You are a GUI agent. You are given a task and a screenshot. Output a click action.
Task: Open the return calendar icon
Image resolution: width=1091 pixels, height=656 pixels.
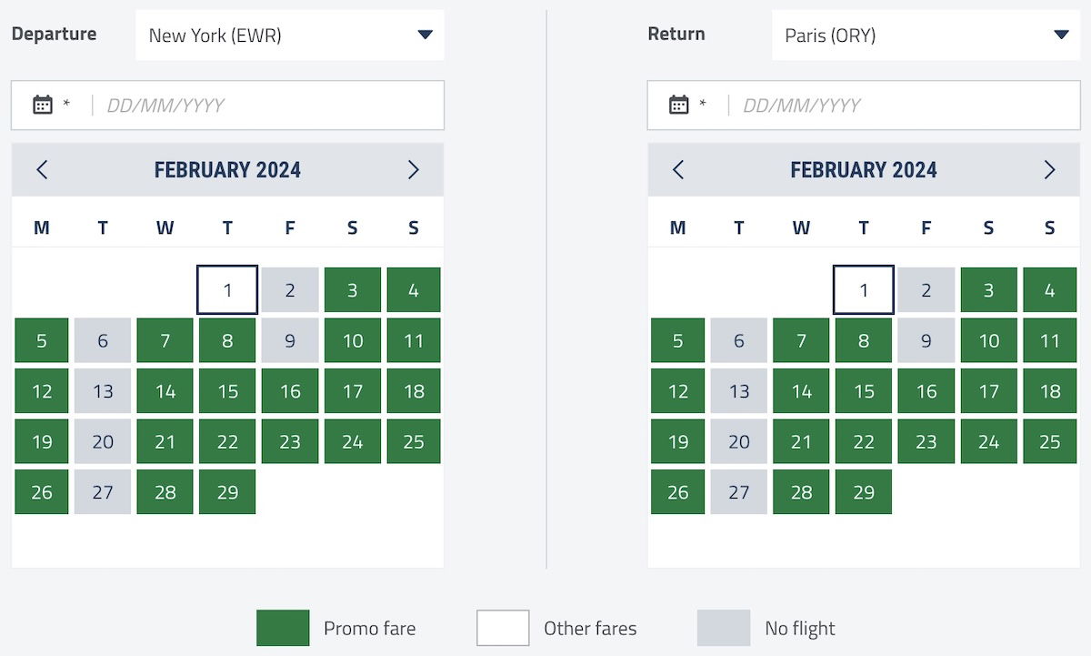pos(679,105)
